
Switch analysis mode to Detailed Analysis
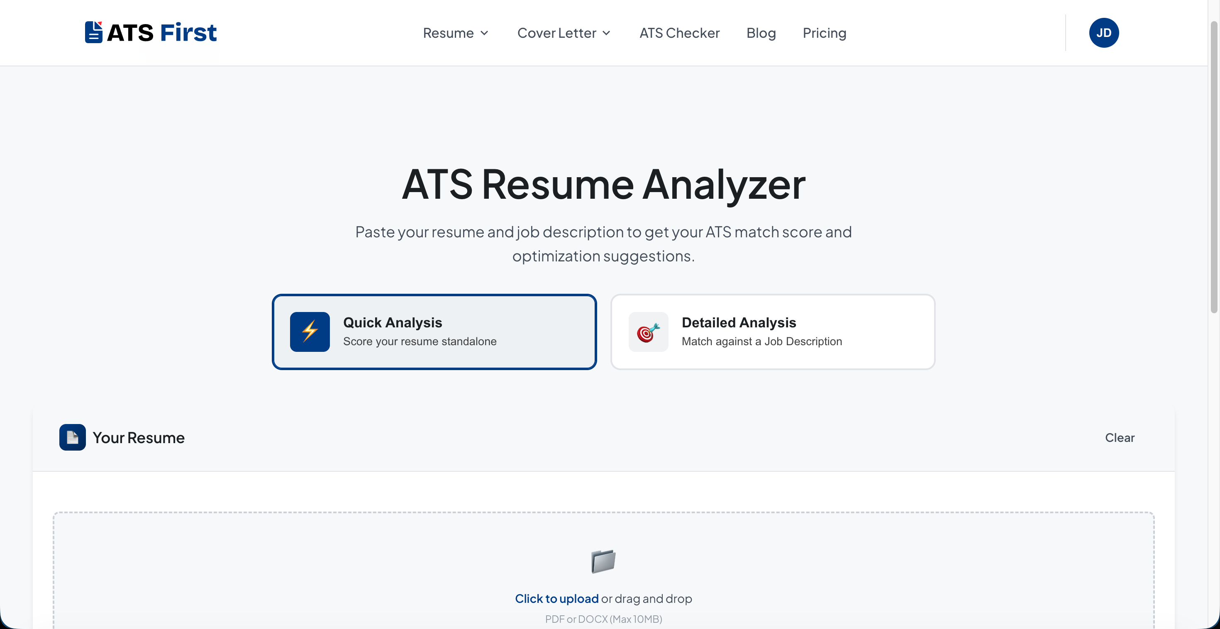772,332
